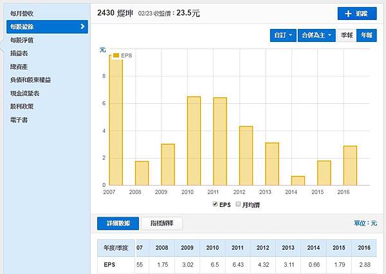The height and width of the screenshot is (274, 386).
Task: Click the 2008 column header in table
Action: (161, 248)
